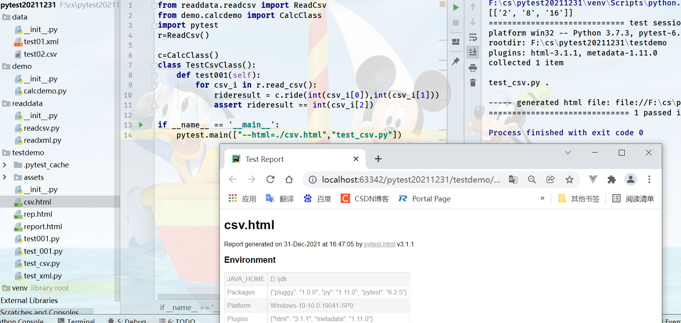
Task: Pin the Run tab
Action: (x=456, y=61)
